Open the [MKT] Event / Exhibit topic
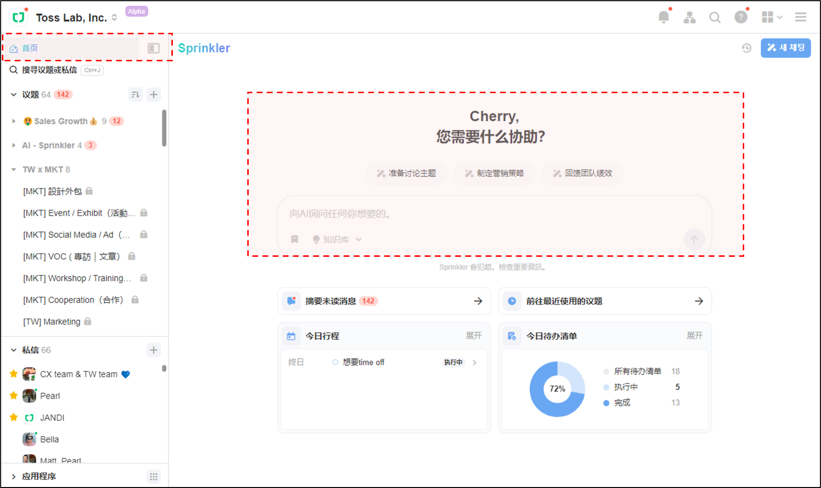The height and width of the screenshot is (488, 821). tap(85, 213)
